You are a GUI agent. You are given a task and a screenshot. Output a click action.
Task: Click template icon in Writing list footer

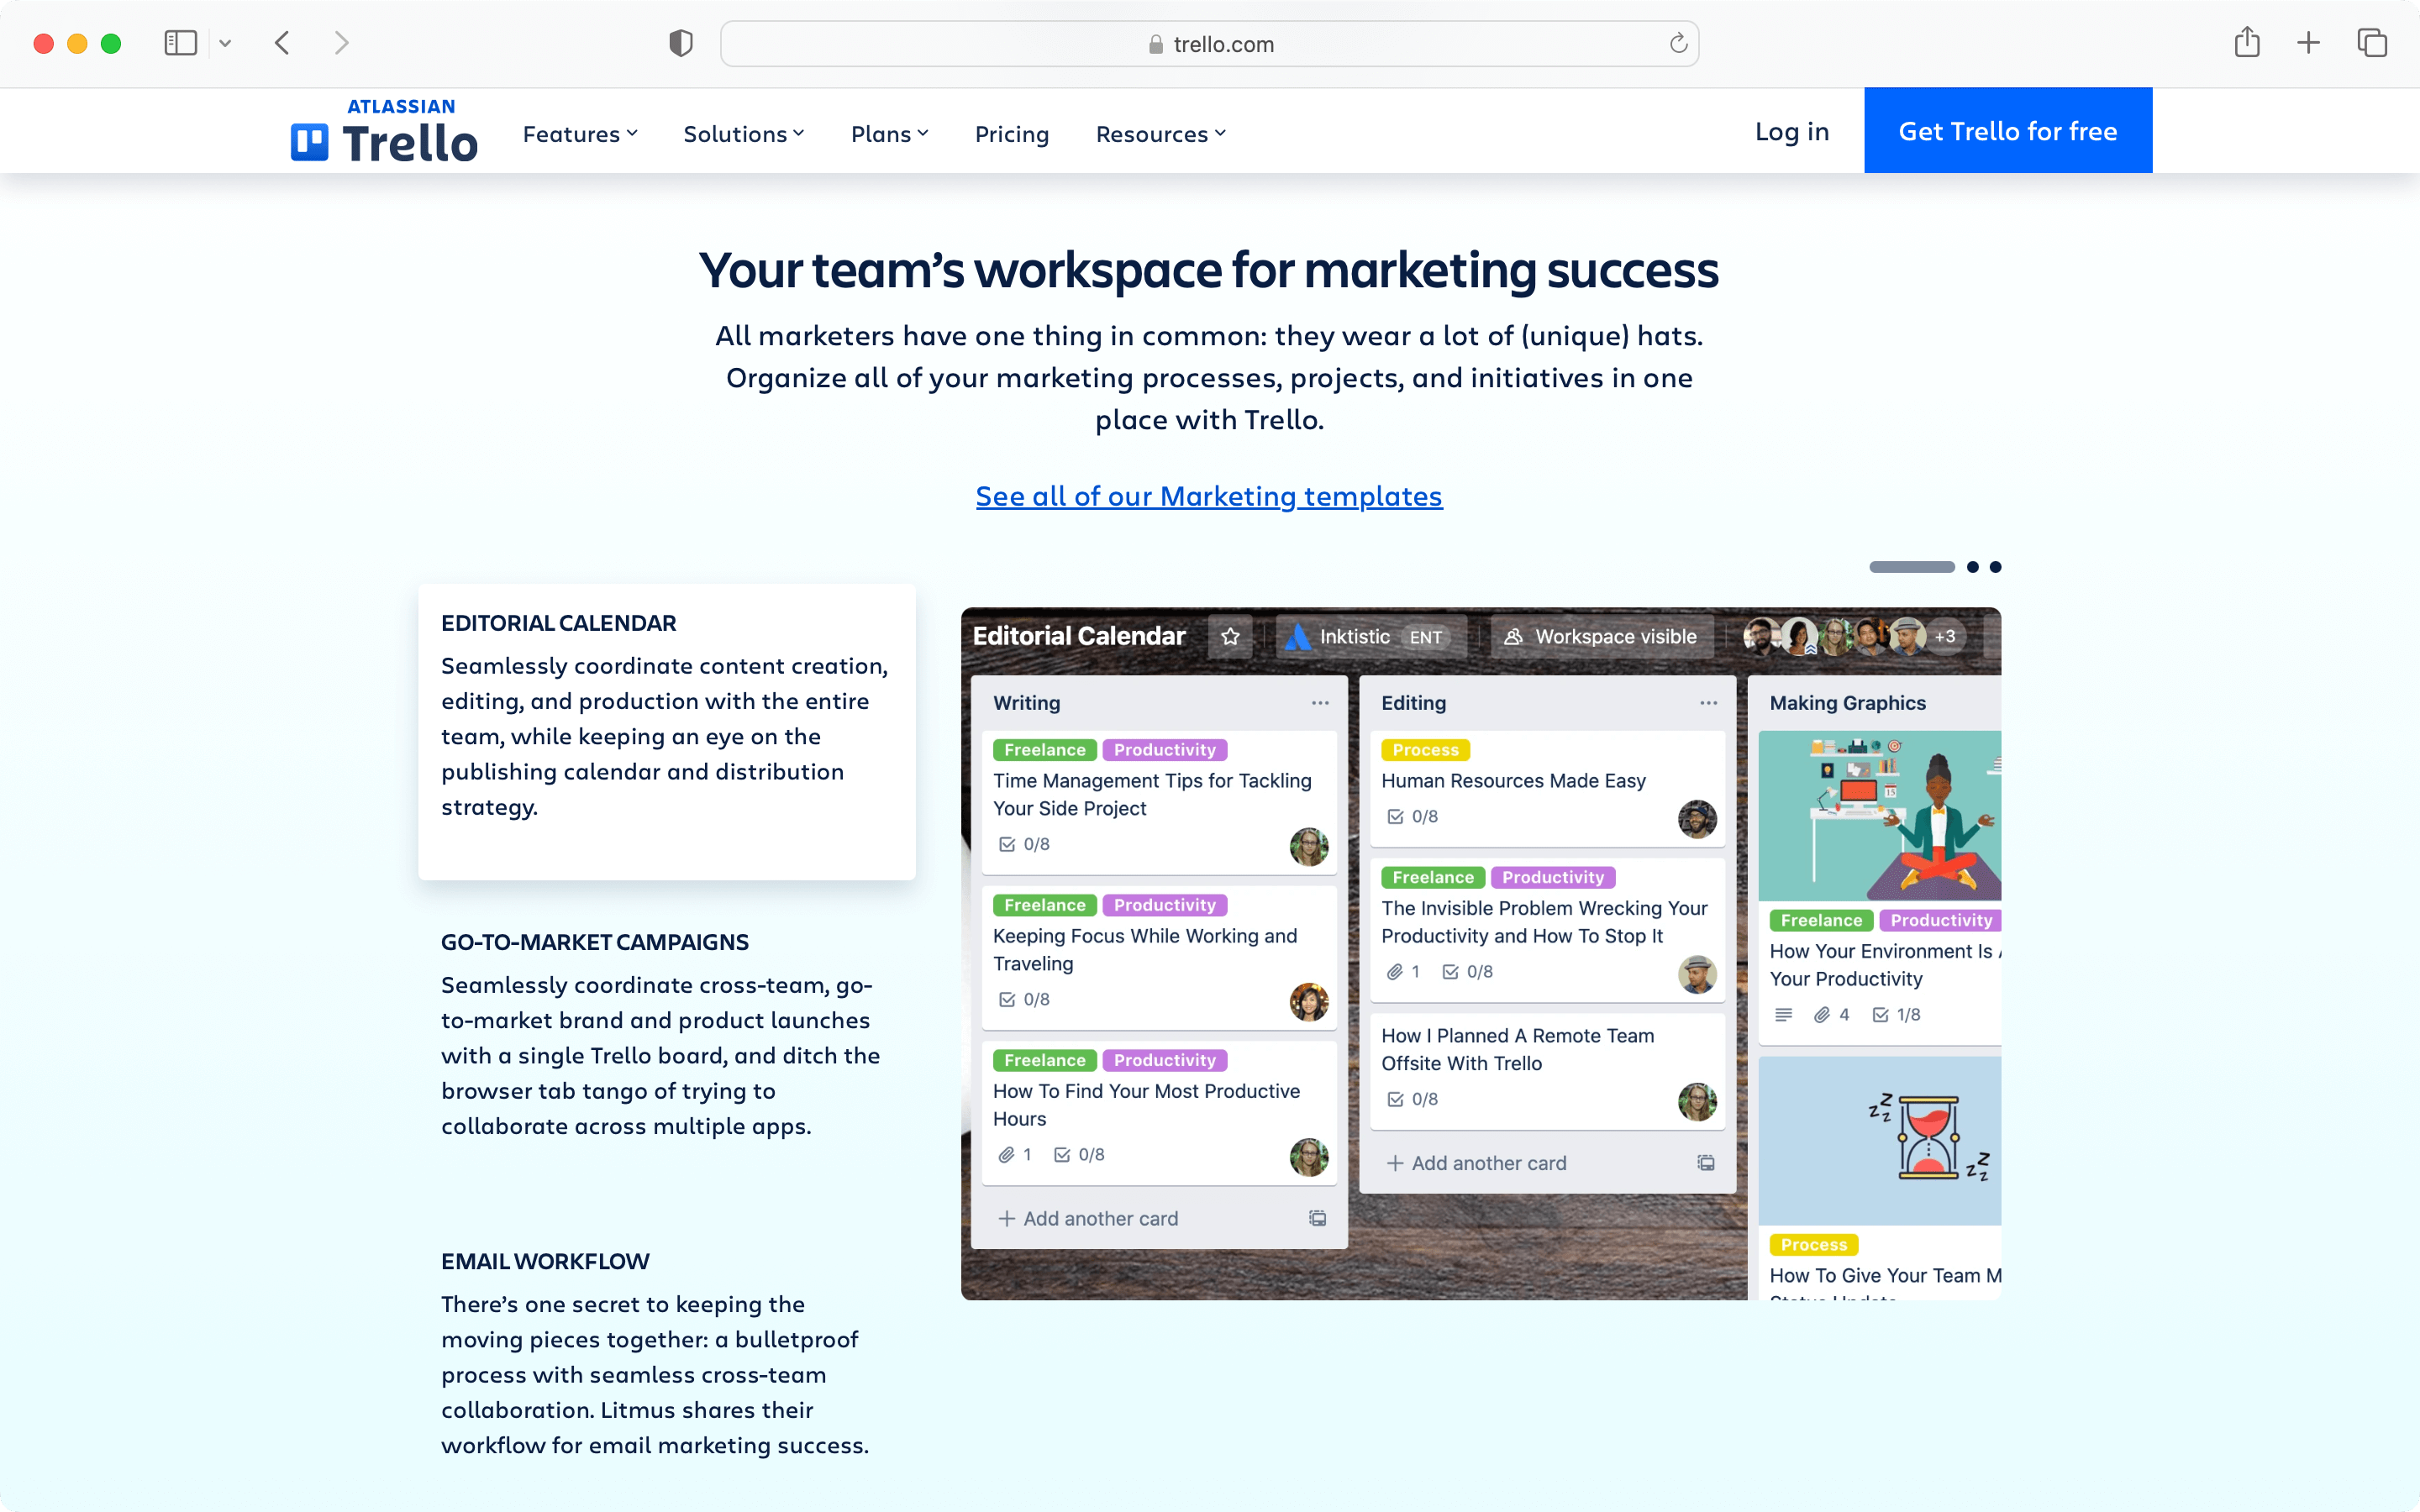point(1318,1218)
